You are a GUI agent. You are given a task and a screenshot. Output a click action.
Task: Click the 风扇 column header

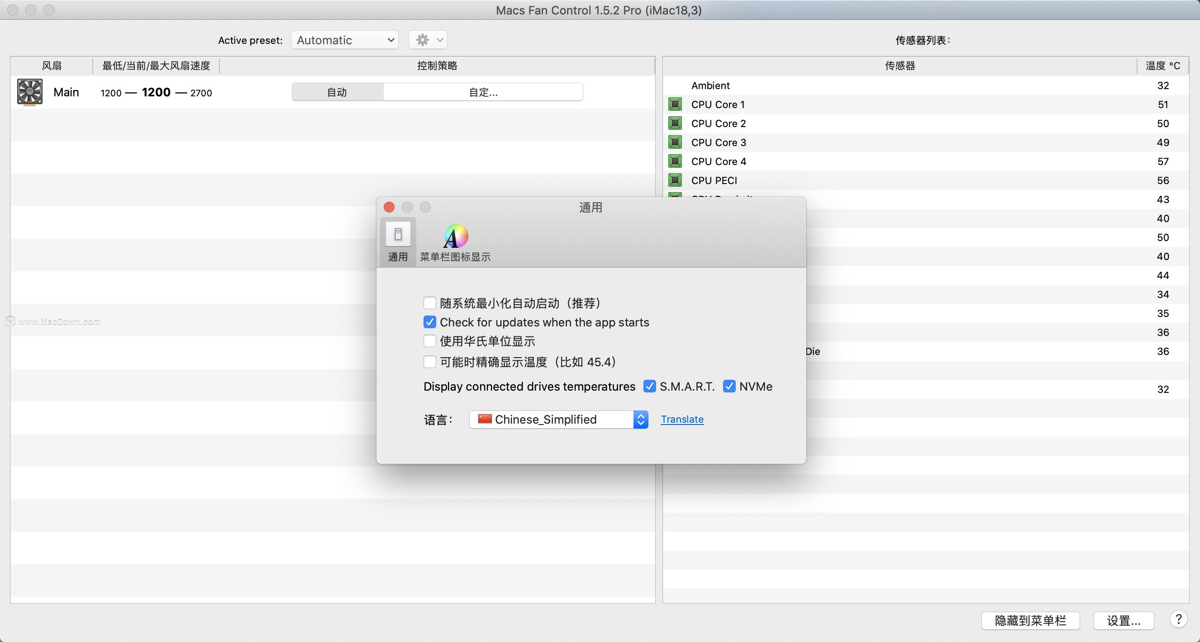click(x=52, y=66)
